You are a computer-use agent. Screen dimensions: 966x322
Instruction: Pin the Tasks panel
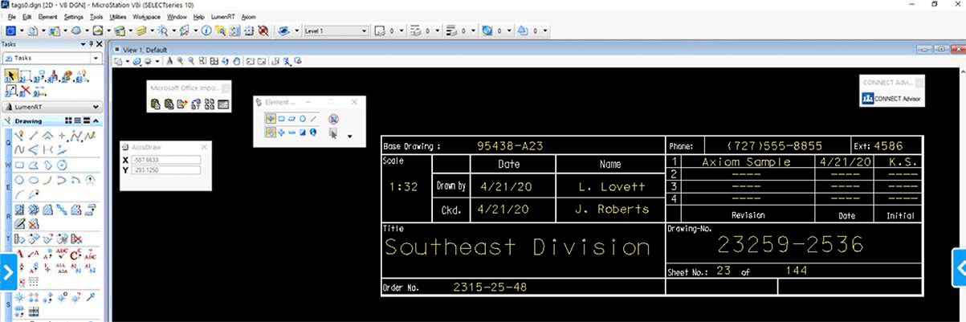[91, 44]
